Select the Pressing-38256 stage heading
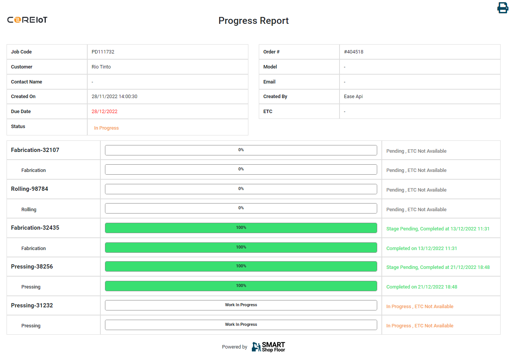The width and height of the screenshot is (511, 357). (32, 267)
